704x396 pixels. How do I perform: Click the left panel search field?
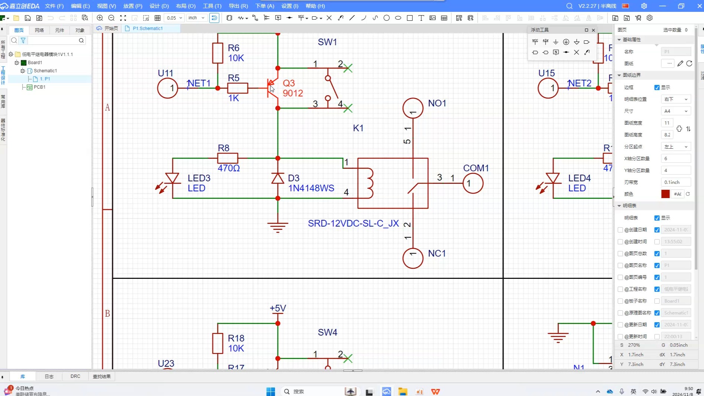(x=53, y=40)
